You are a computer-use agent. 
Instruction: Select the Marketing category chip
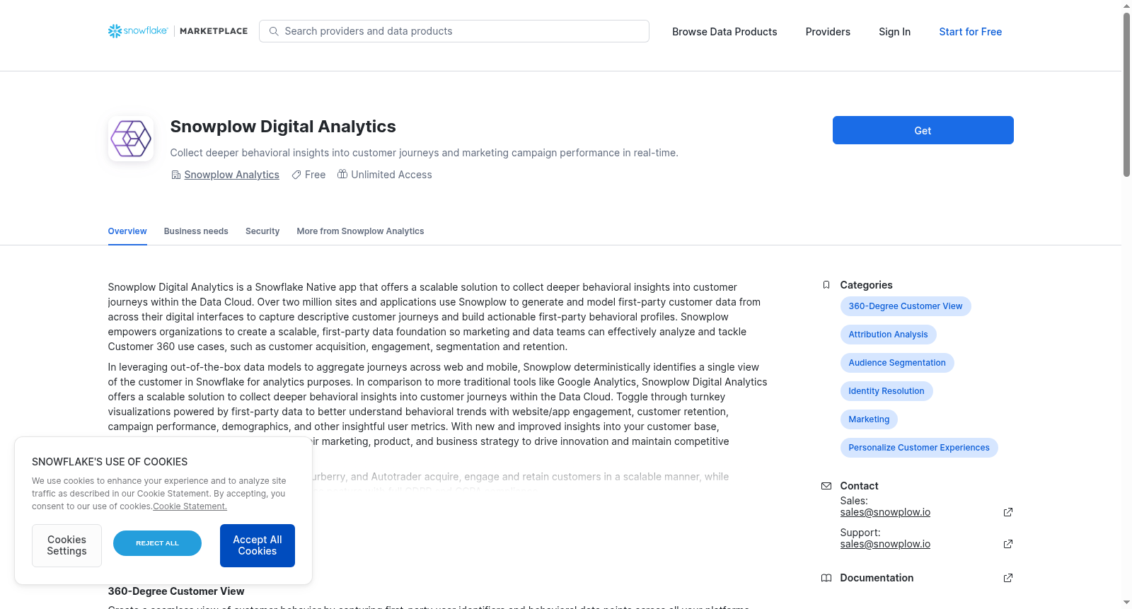(x=869, y=419)
